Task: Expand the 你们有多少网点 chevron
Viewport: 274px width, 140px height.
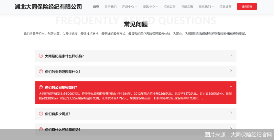Action: (231, 113)
